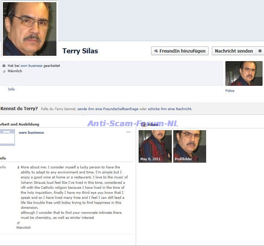Collapse the work entry using dash icon
264x246 pixels.
click(x=128, y=132)
